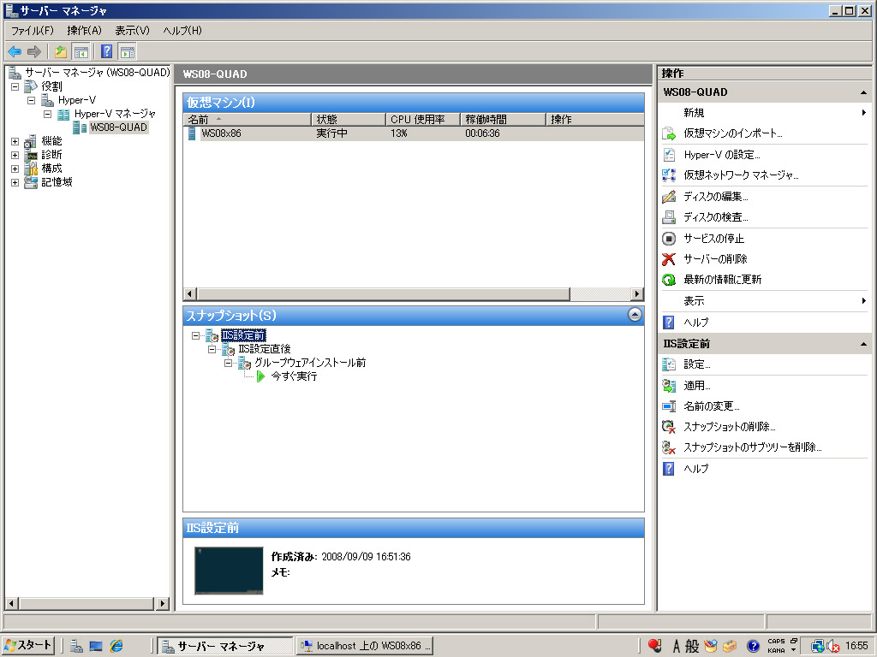Expand the 診断 tree node
This screenshot has width=877, height=657.
(15, 156)
